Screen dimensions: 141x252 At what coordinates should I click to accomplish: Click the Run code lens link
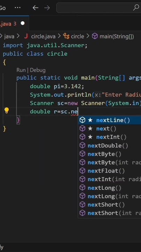[21, 70]
